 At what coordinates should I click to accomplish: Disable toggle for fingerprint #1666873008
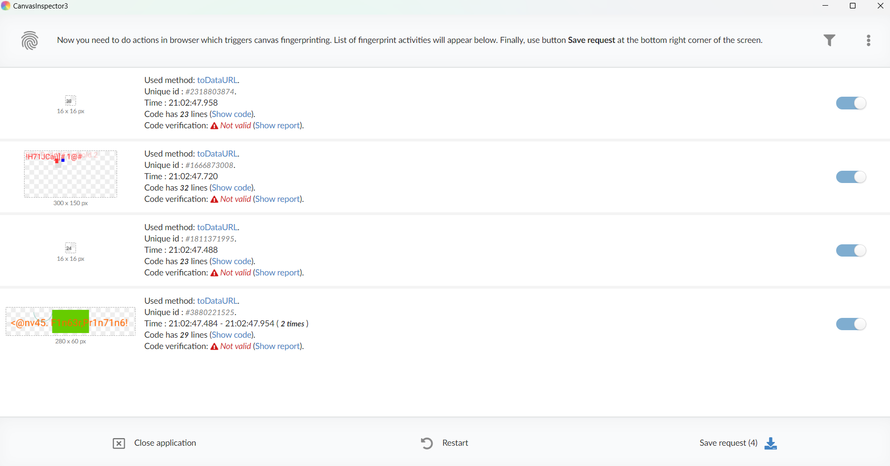click(851, 177)
